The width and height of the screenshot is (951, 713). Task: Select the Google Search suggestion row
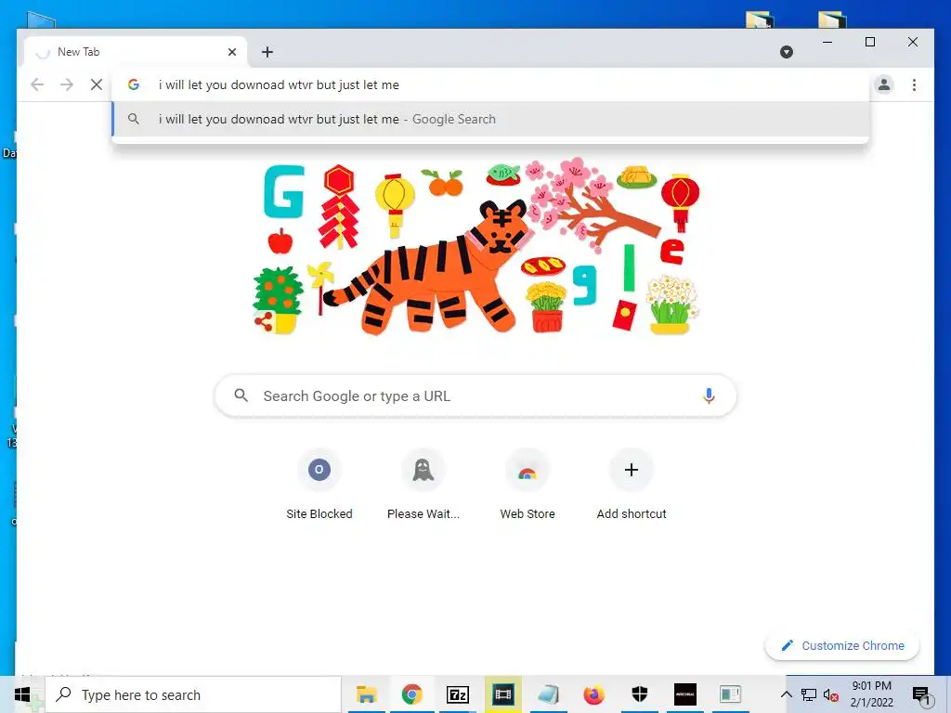490,120
